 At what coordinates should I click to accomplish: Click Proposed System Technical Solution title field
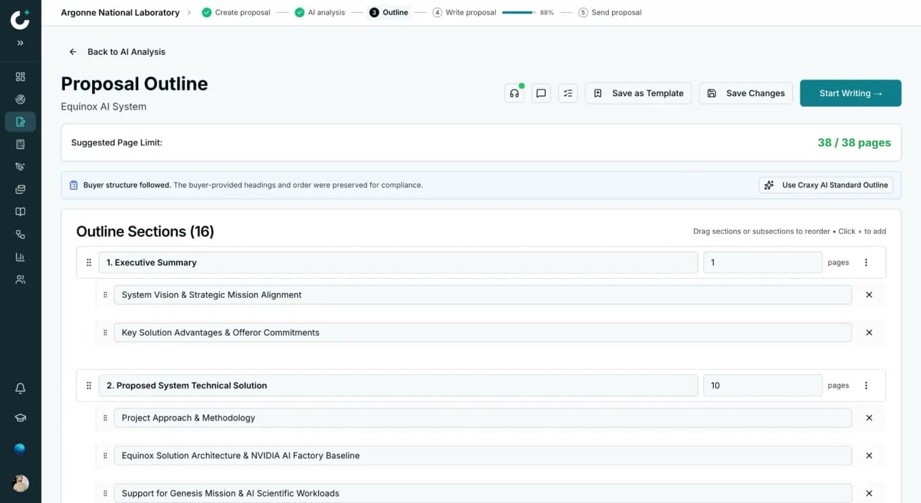398,386
